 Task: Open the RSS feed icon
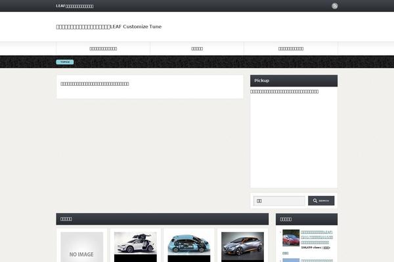pos(334,6)
